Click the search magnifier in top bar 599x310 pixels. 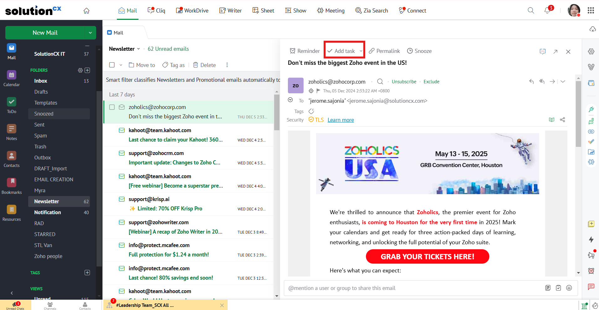pyautogui.click(x=531, y=10)
